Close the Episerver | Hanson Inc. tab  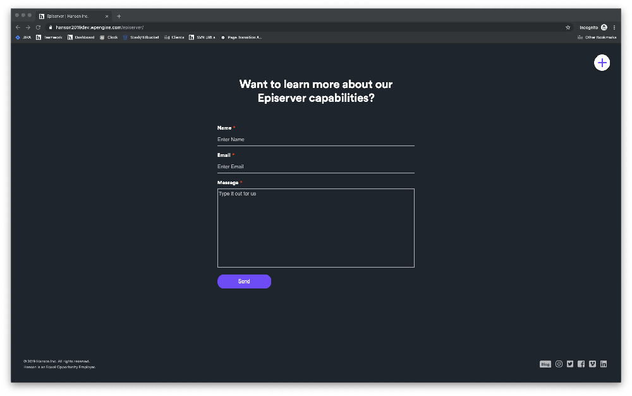[x=107, y=16]
